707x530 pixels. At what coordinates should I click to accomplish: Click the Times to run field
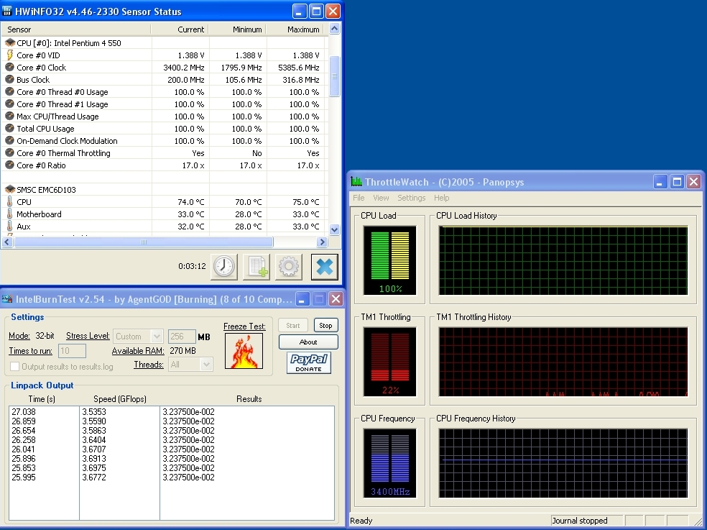click(72, 351)
